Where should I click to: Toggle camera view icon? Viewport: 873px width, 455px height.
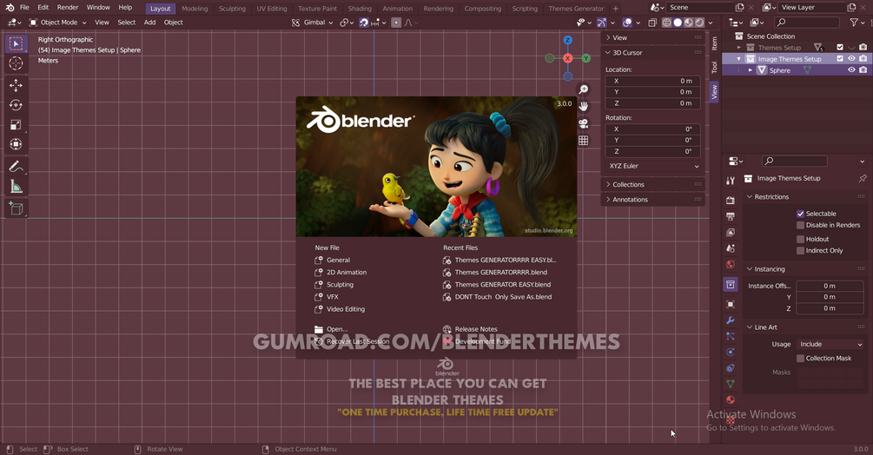point(583,123)
